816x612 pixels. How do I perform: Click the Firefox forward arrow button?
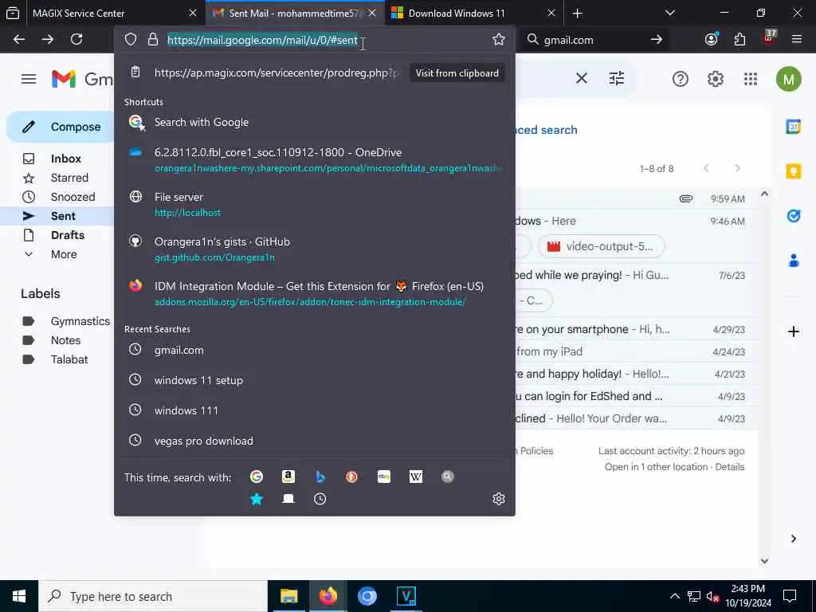[x=48, y=39]
